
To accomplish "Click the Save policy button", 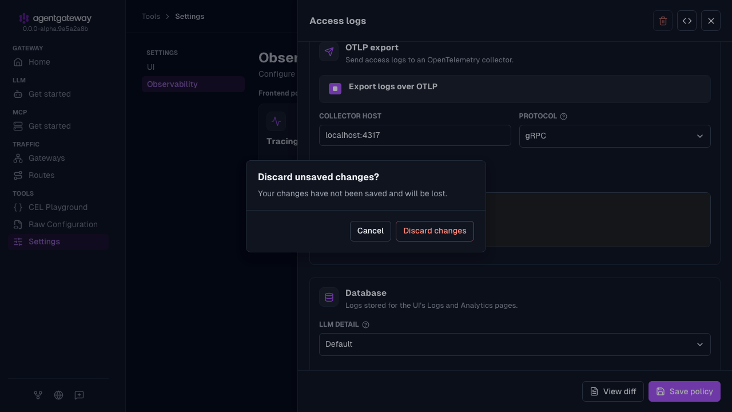I will click(685, 391).
